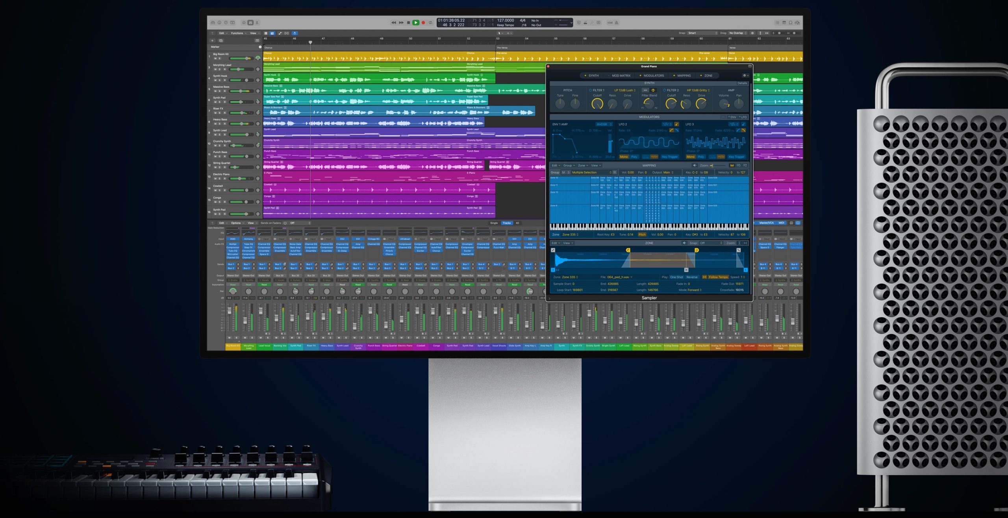Open the Loop Browser icon
Screen dimensions: 1008x518
click(790, 22)
